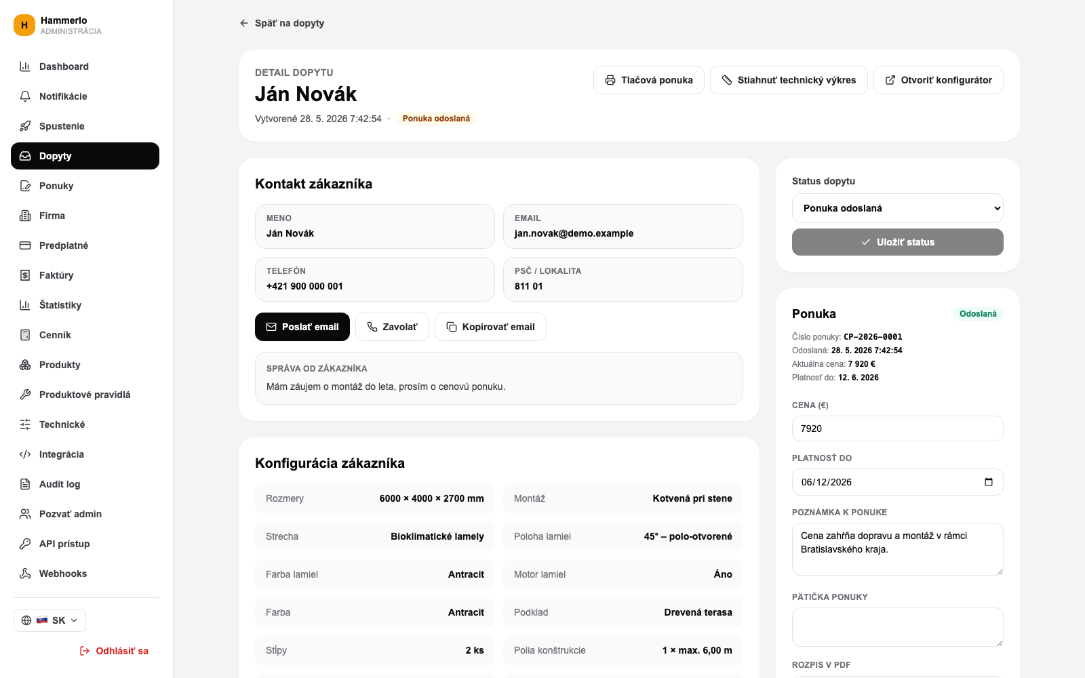Click the Cena (€) input field
The image size is (1085, 678).
898,428
